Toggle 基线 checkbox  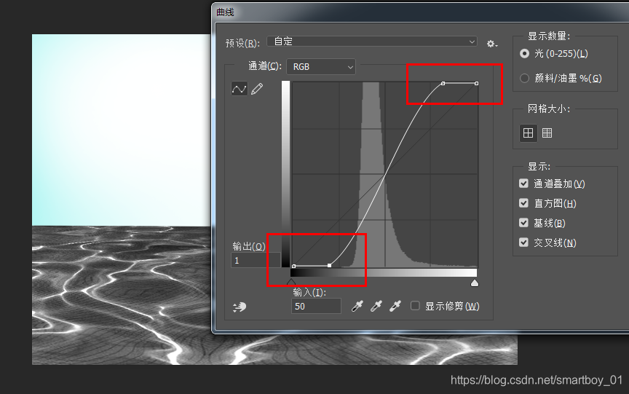[523, 223]
